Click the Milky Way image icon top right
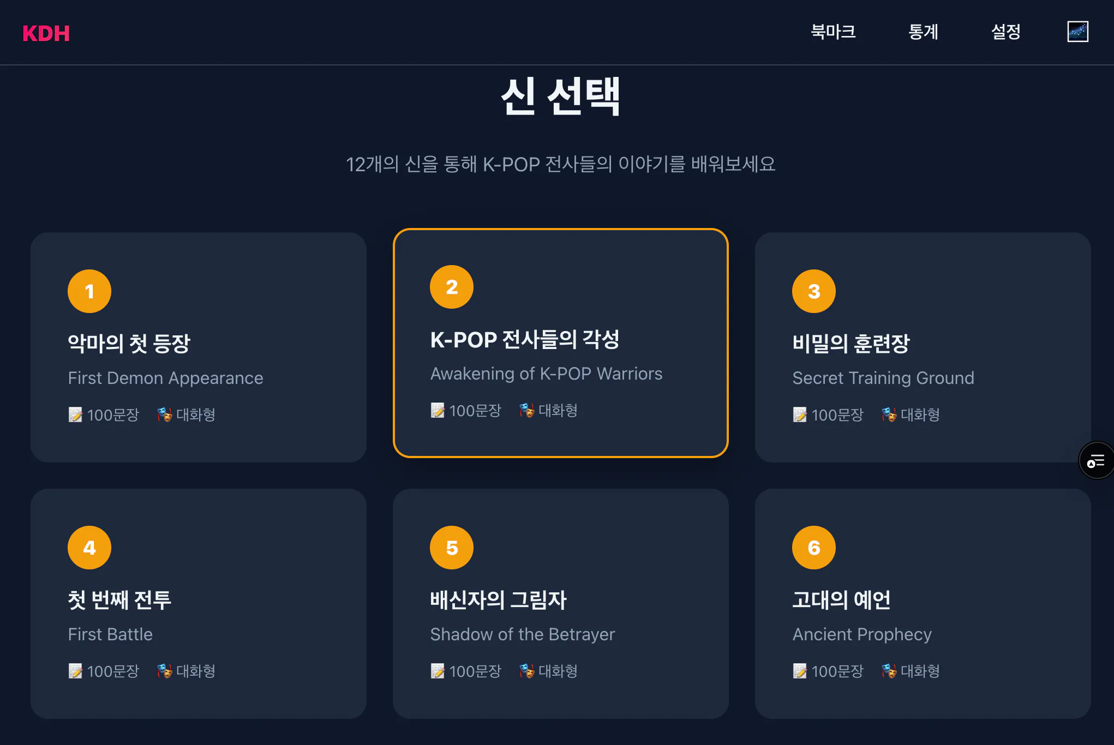1114x745 pixels. [1077, 31]
